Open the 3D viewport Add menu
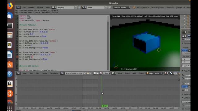Image resolution: width=198 pixels, height=111 pixels. point(134,73)
